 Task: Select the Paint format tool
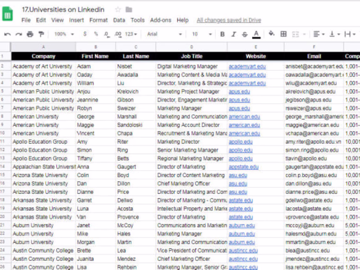point(41,34)
